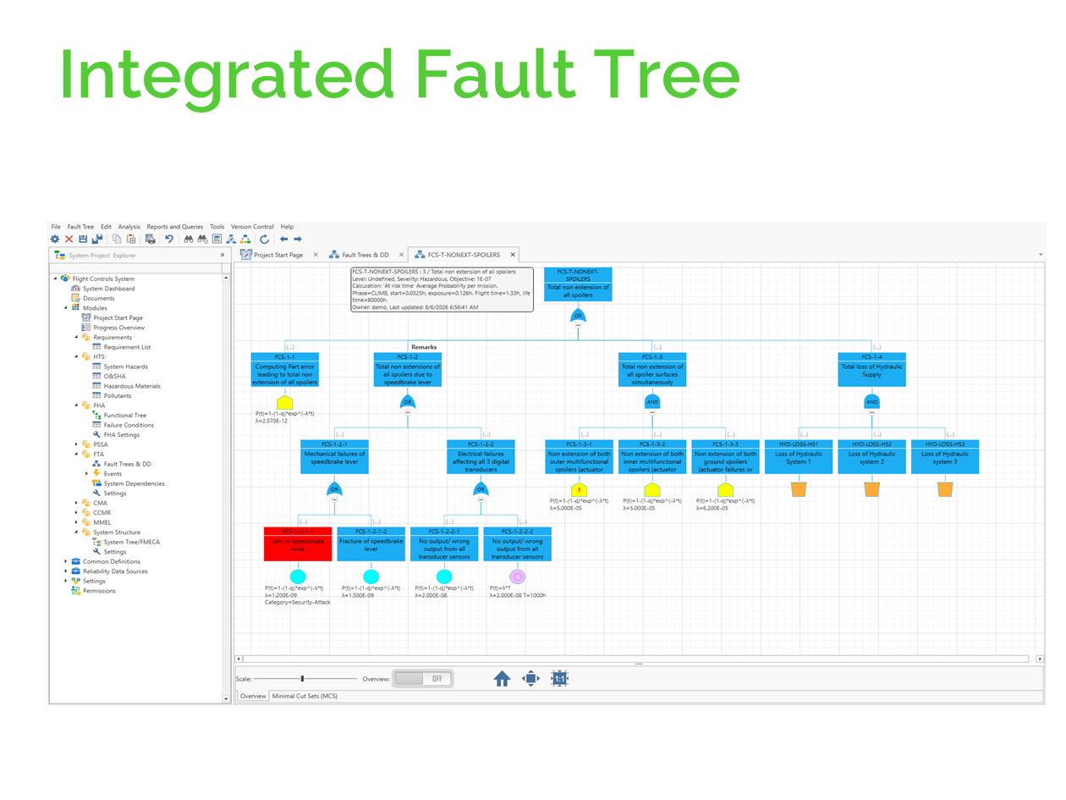Select the FCS-T-NONEXT-SPOILERS top event box
Screen dimensions: 1066x800
pyautogui.click(x=578, y=284)
